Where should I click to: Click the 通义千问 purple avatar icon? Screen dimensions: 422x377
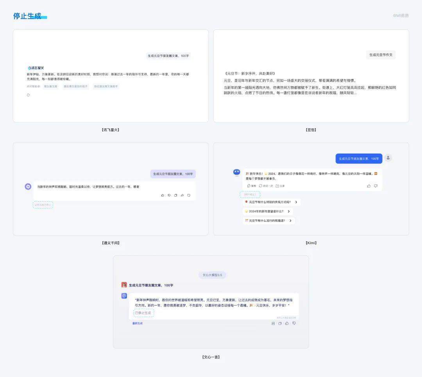click(28, 186)
